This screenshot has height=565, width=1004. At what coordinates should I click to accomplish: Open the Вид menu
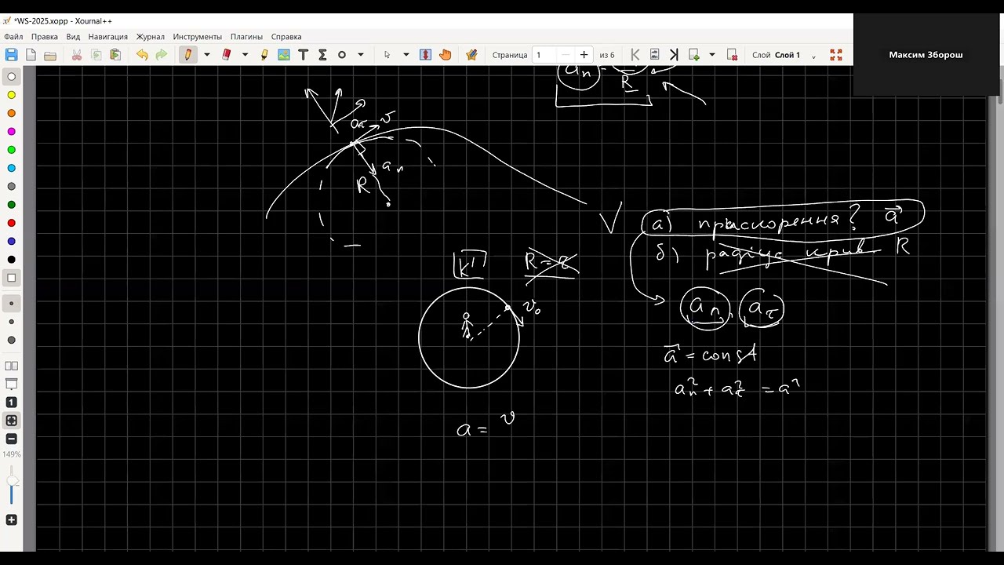point(73,36)
